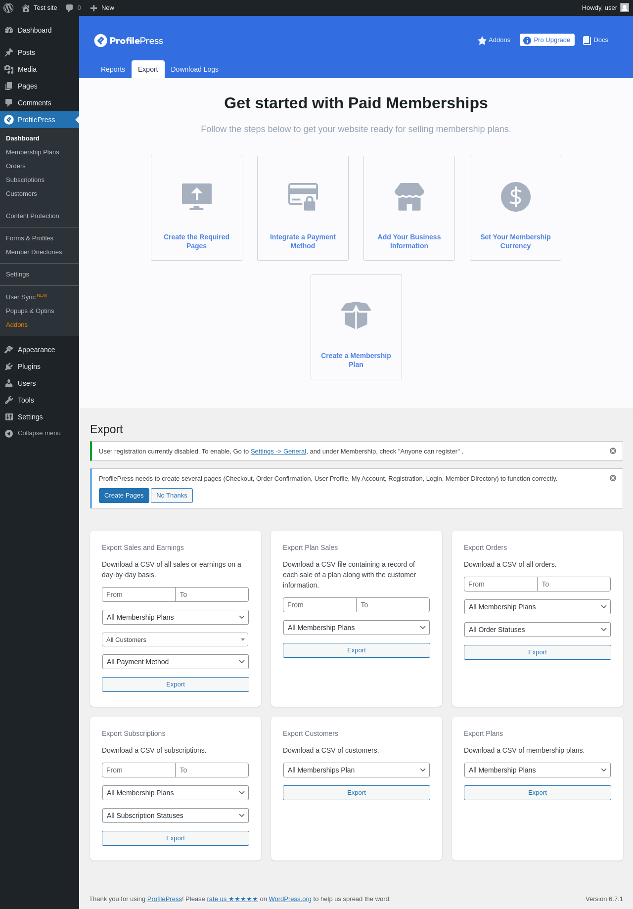Click the dollar sign currency icon
The image size is (633, 909).
point(515,197)
